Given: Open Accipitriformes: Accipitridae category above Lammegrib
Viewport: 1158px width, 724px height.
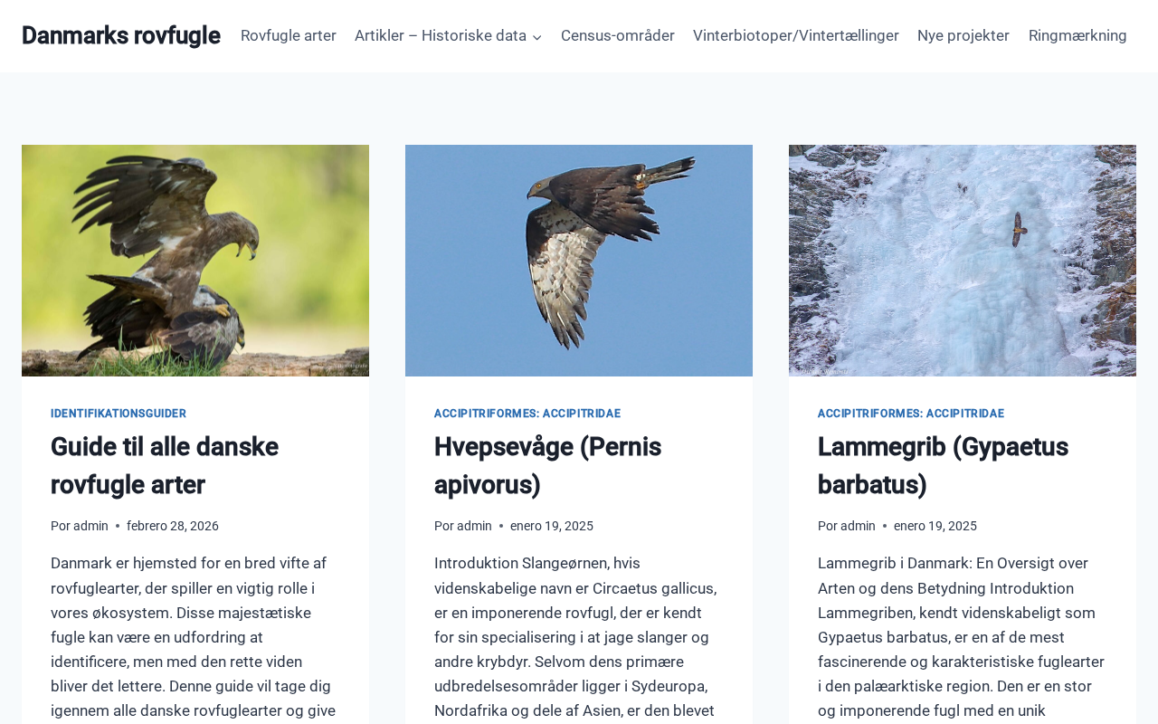Looking at the screenshot, I should pyautogui.click(x=911, y=414).
